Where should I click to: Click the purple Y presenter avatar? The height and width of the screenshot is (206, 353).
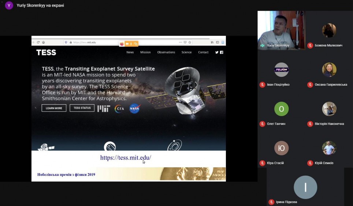coord(9,5)
